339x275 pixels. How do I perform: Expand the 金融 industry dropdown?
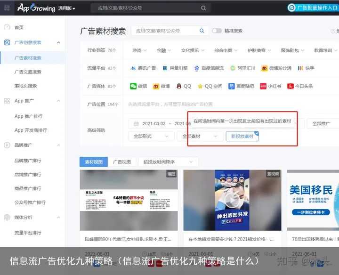coord(164,50)
